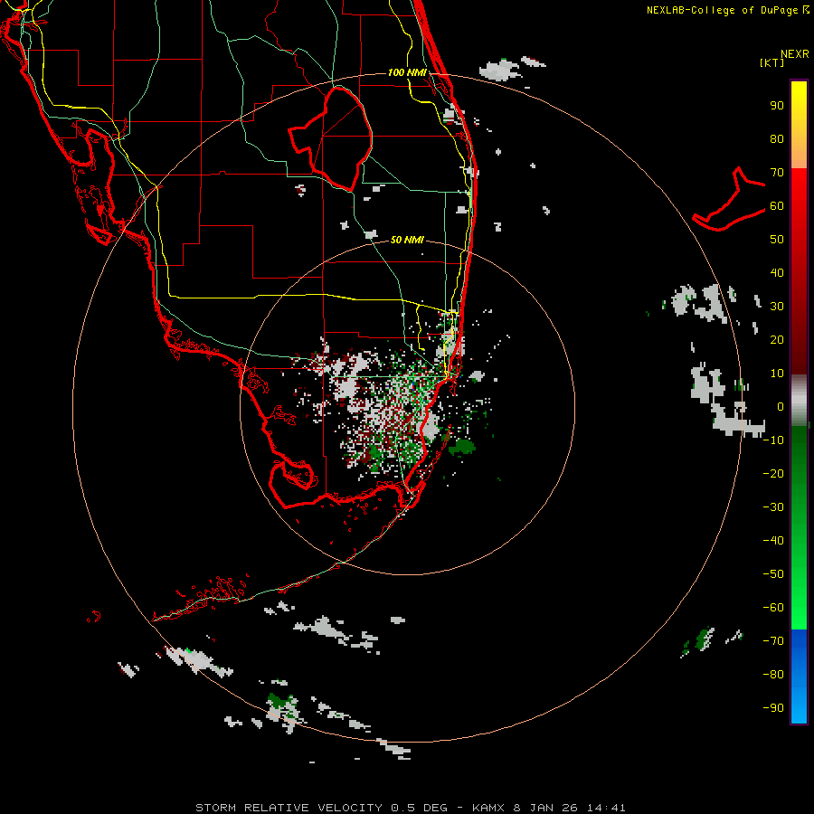Image resolution: width=814 pixels, height=814 pixels.
Task: Click the 90 value on velocity scale
Action: (x=777, y=106)
